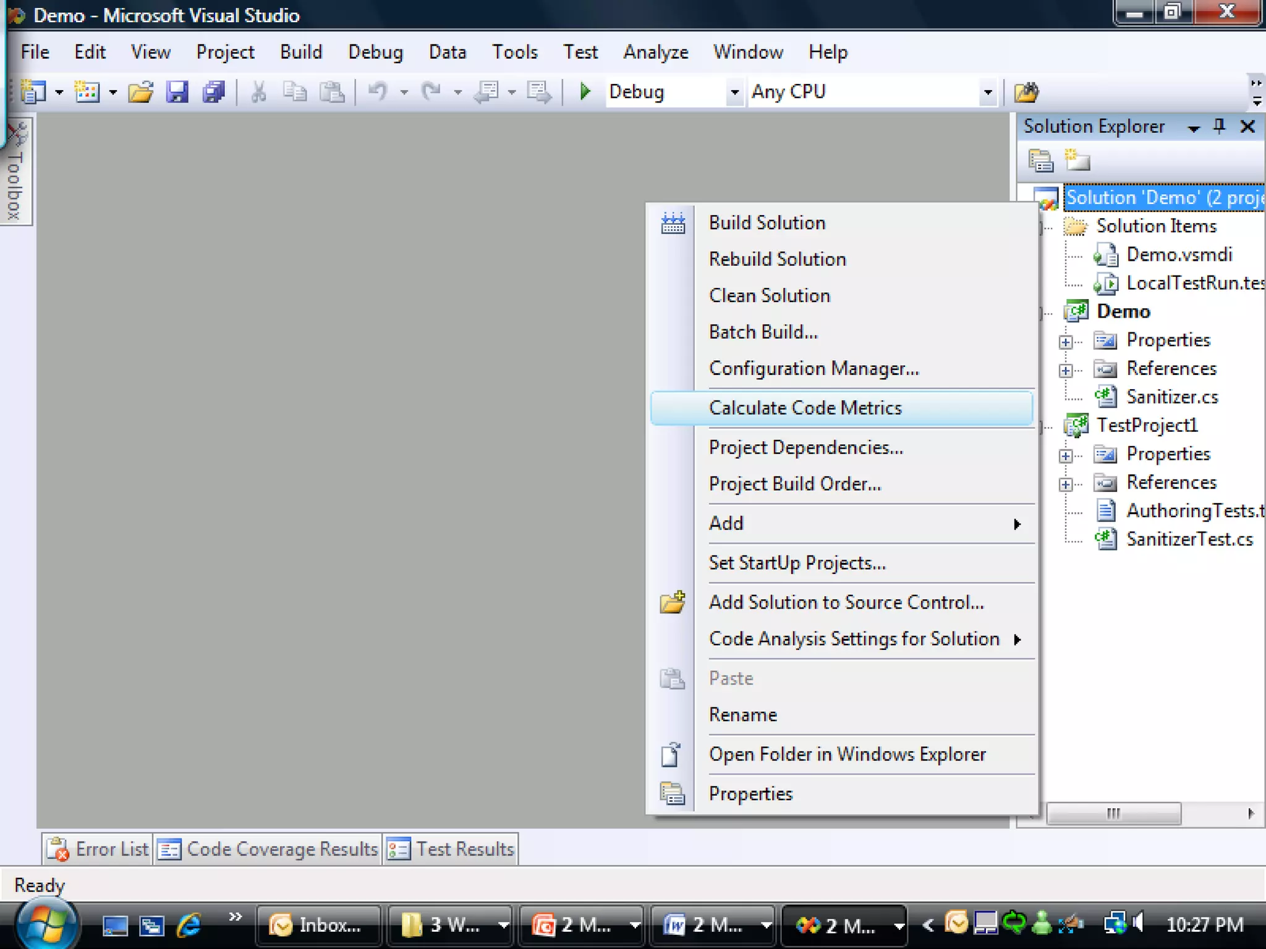Toggle the Solution Explorer auto-hide pin

(1219, 127)
